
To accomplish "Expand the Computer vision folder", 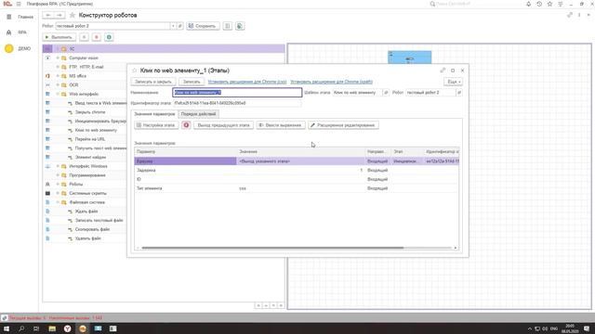I will [58, 58].
